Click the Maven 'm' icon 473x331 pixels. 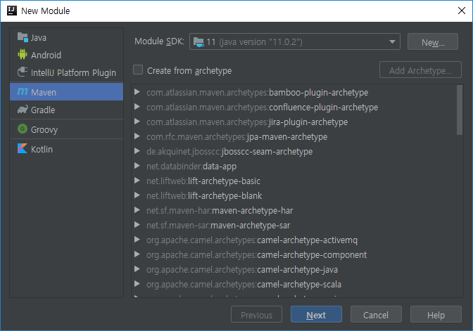pos(23,91)
